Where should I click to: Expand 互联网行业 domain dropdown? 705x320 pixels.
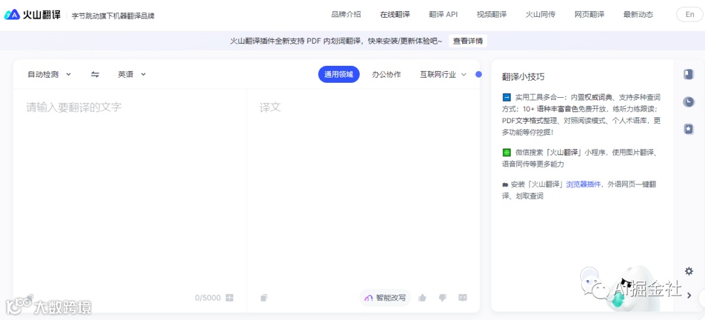tap(443, 74)
